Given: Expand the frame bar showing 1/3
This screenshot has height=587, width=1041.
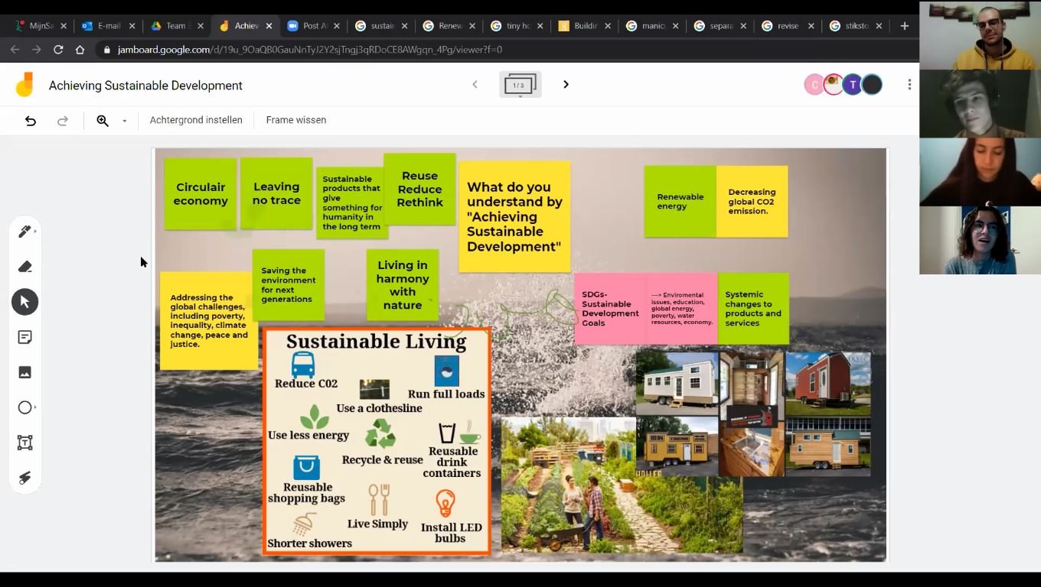Looking at the screenshot, I should tap(520, 85).
